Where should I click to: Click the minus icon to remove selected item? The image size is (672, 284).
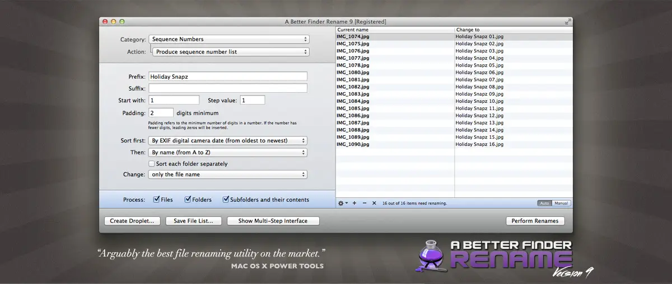click(x=365, y=203)
